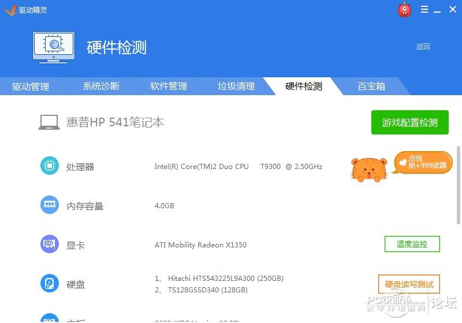Click ATI Mobility Radeon X1350 text
Image resolution: width=462 pixels, height=323 pixels.
coord(200,245)
